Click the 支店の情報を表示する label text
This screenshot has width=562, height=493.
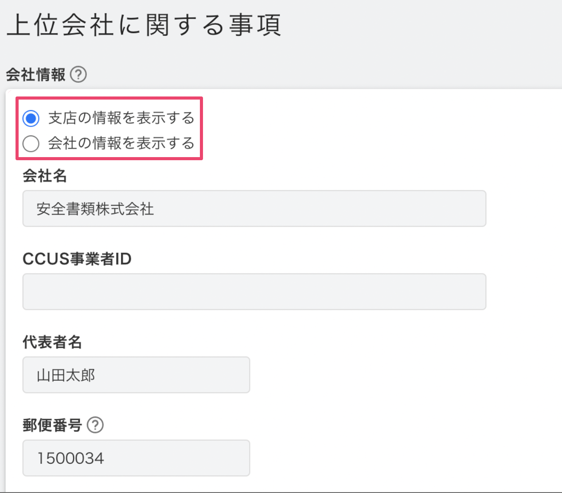[x=121, y=118]
